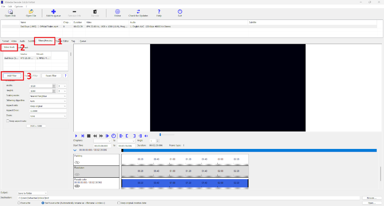Screen dimensions: 384x206
Task: Open the Chapters end dropdown
Action: point(126,141)
